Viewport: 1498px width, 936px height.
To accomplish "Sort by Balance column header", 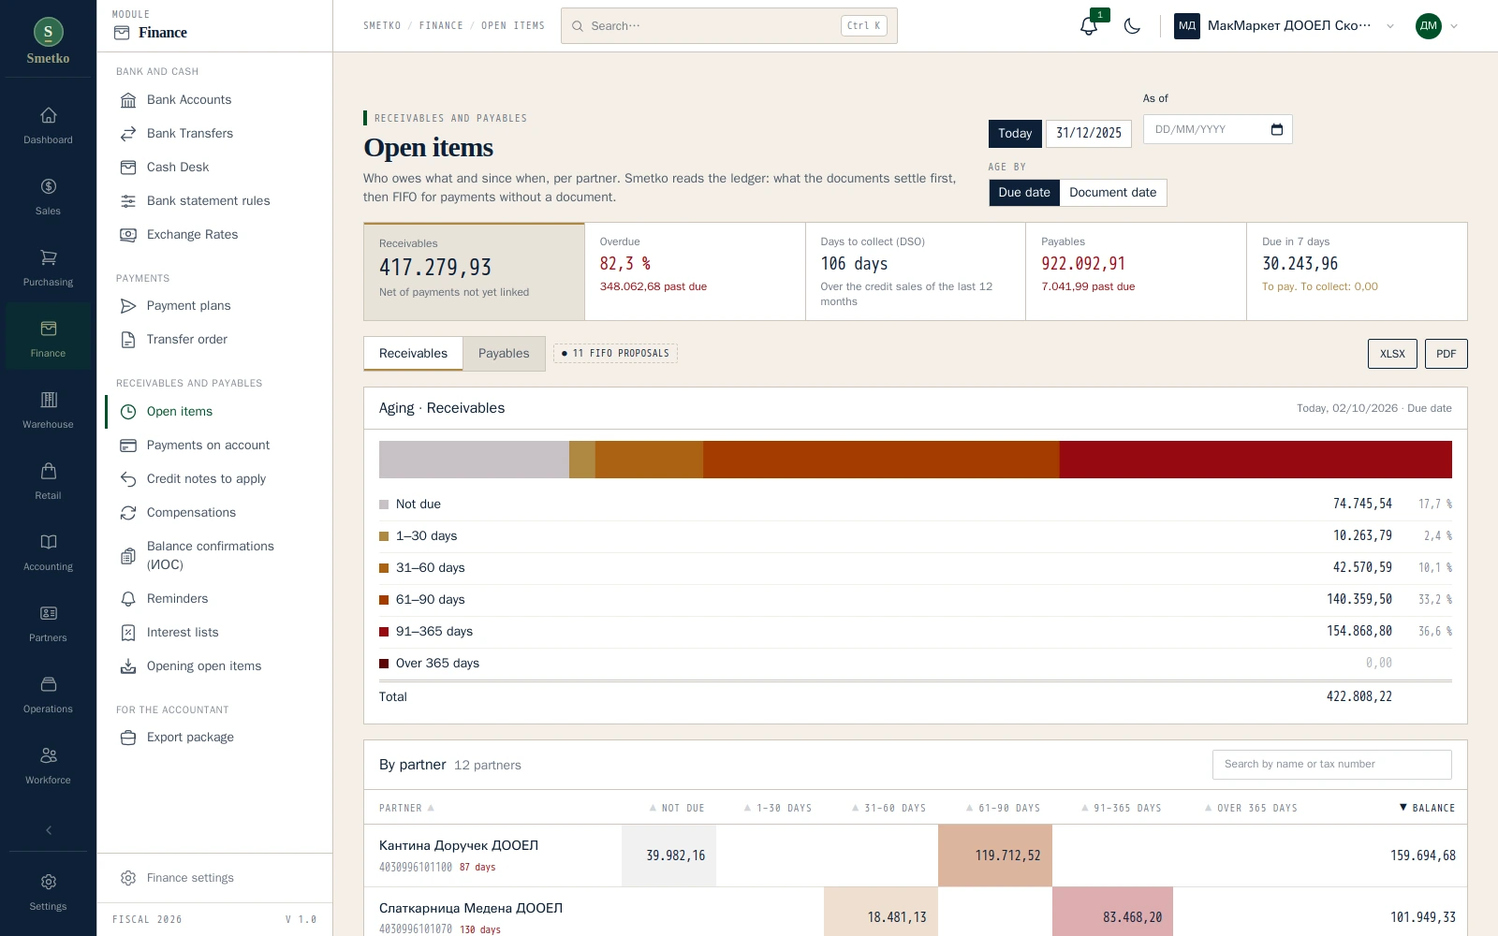I will [x=1427, y=808].
